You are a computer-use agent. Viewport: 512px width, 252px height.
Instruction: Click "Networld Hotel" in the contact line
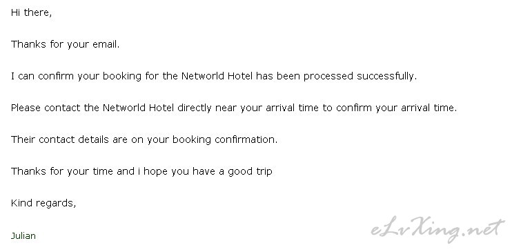(138, 108)
